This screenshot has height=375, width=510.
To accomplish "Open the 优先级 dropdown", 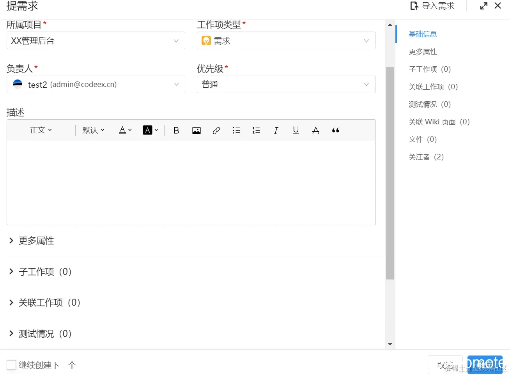I will pos(286,84).
